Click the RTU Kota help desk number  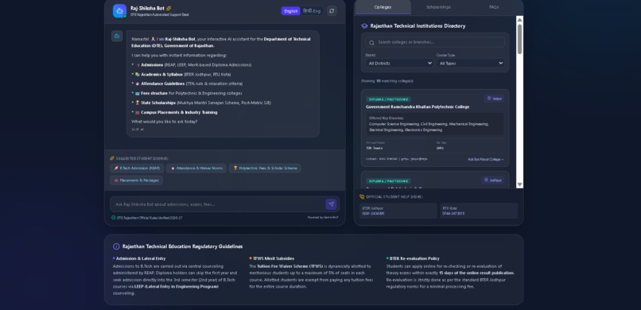453,214
